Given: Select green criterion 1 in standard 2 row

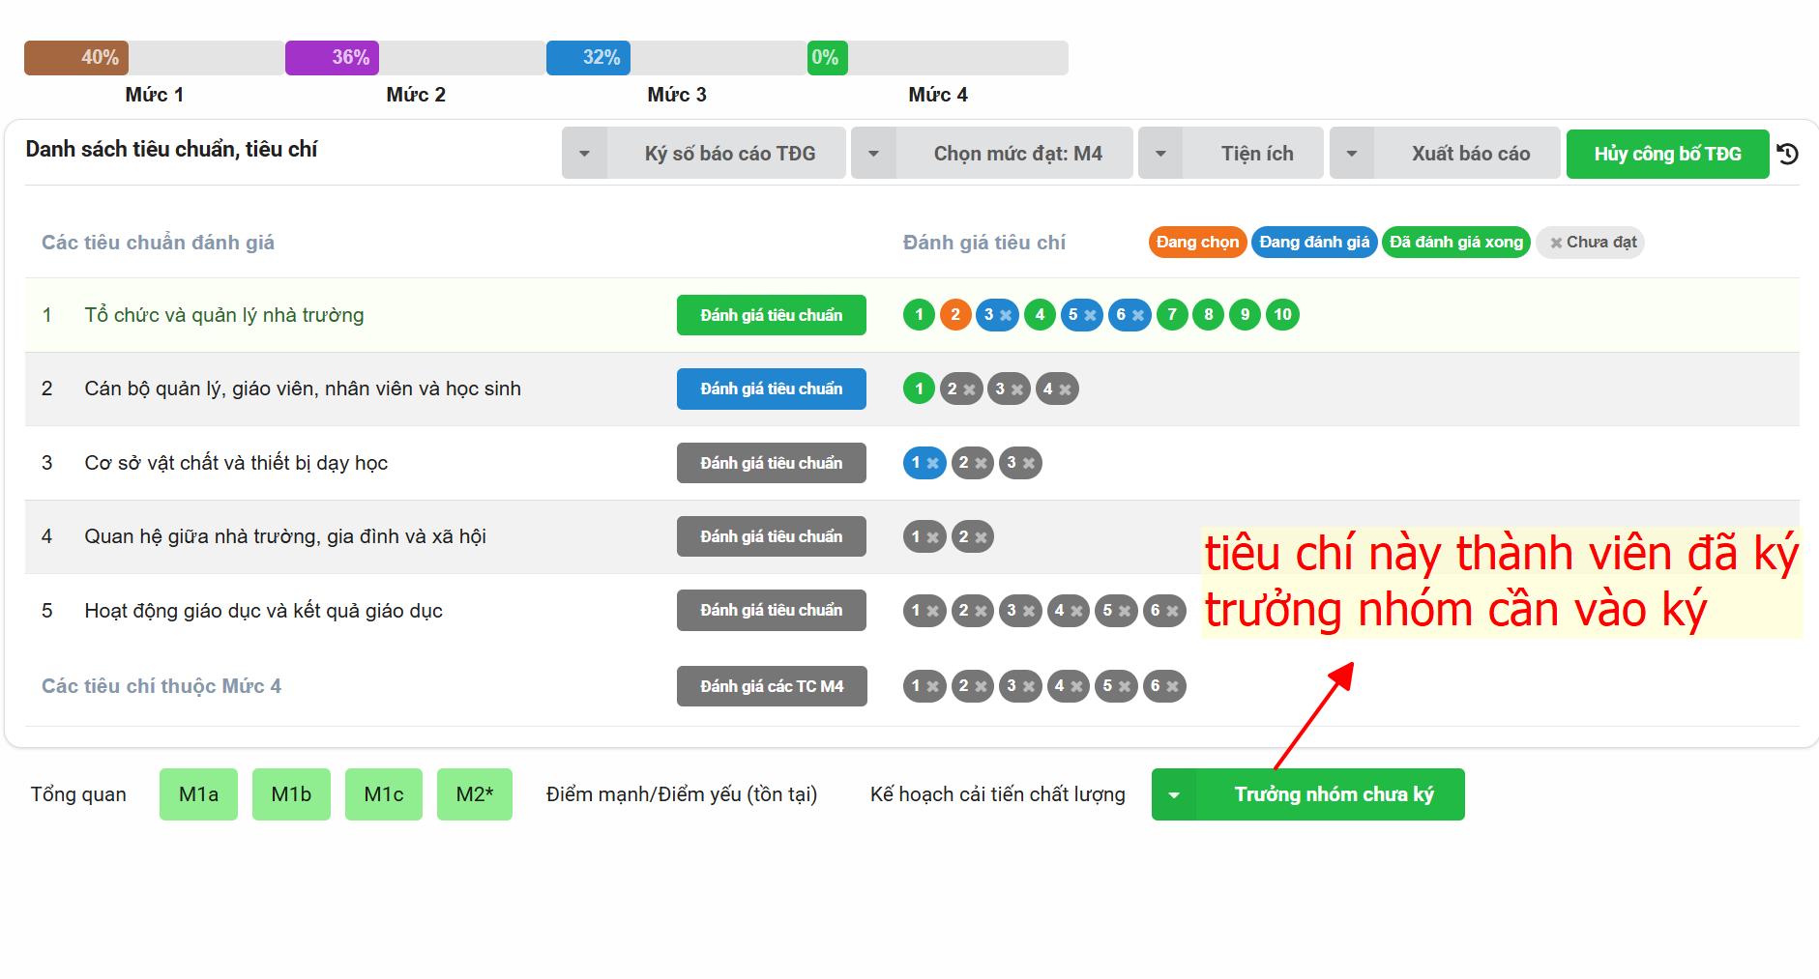Looking at the screenshot, I should 919,389.
